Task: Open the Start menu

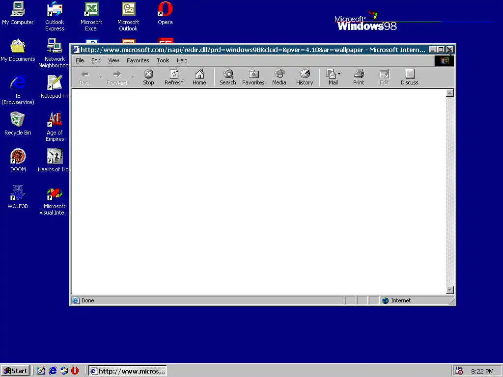Action: (15, 371)
